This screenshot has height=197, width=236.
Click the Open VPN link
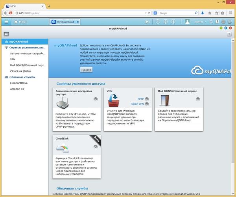137,104
